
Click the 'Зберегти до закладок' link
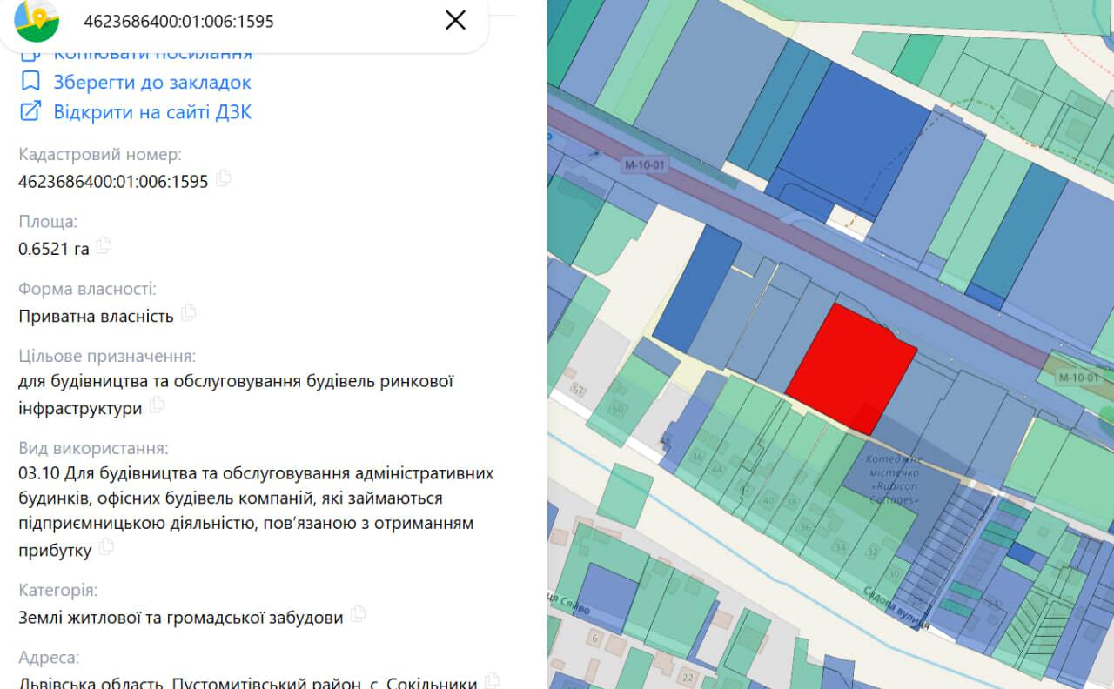point(152,82)
